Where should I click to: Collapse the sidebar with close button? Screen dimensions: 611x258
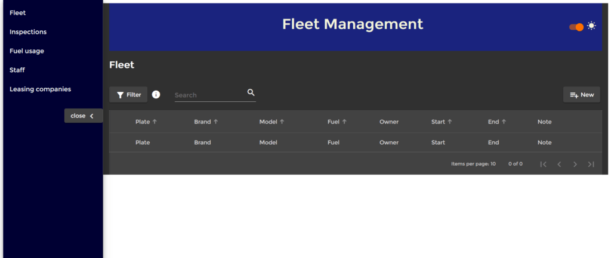82,116
